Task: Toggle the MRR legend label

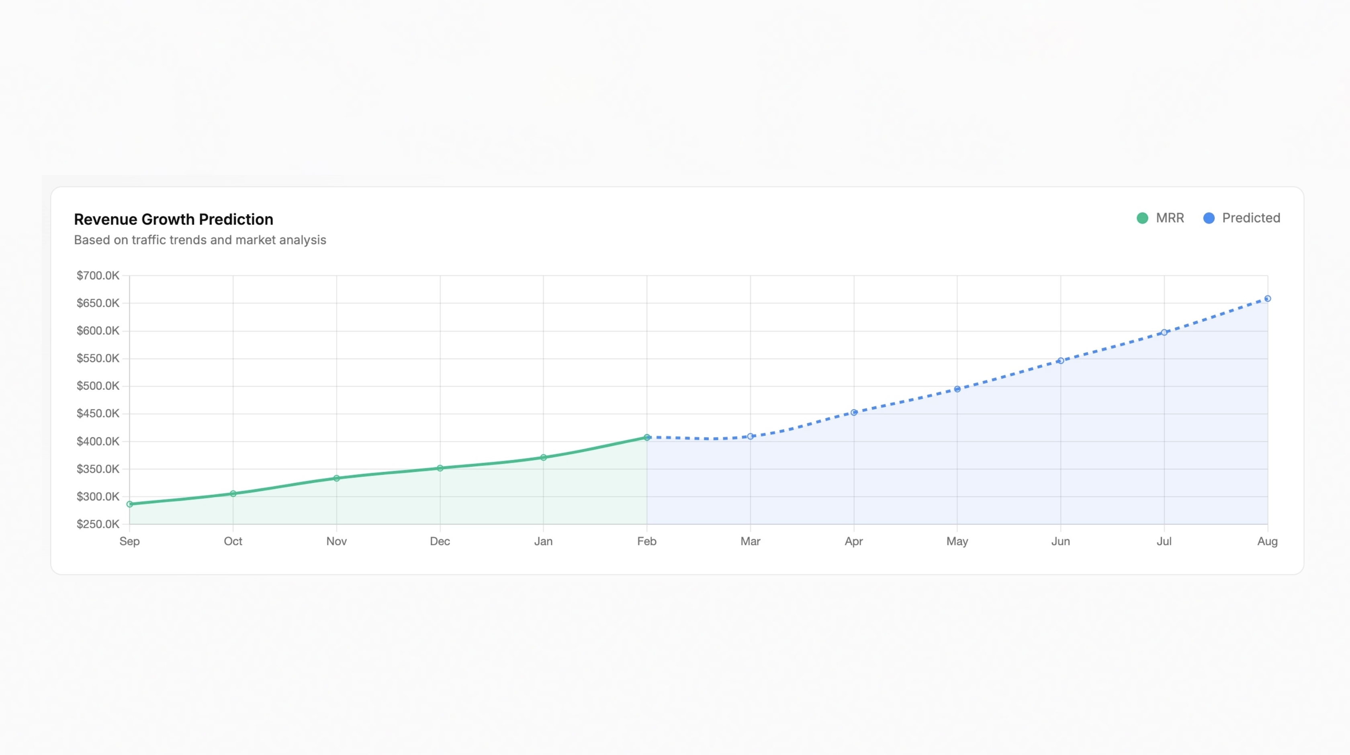Action: (x=1170, y=218)
